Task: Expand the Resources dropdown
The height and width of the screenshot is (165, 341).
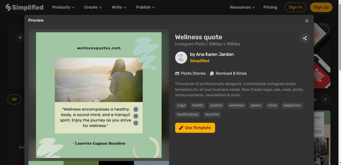Action: pyautogui.click(x=242, y=7)
